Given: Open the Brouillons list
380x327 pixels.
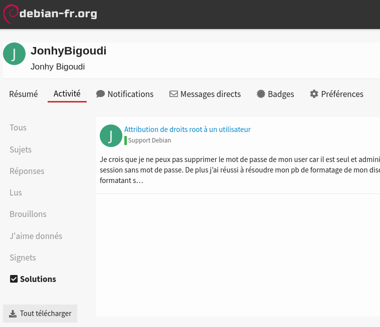Looking at the screenshot, I should (x=28, y=214).
